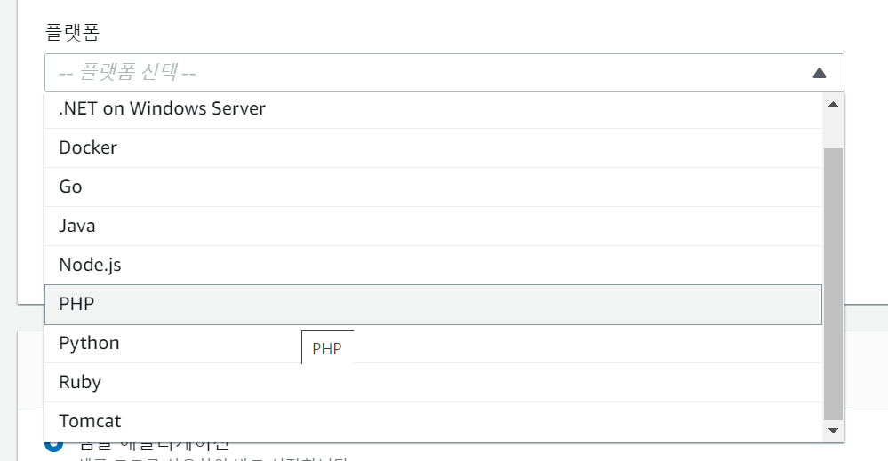This screenshot has height=461, width=888.
Task: Open the 플랫폼 선택 dropdown field
Action: (x=444, y=73)
